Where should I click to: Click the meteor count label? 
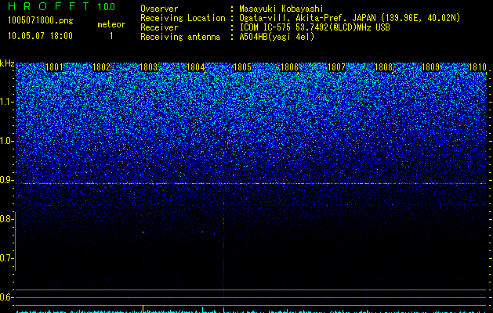pos(111,24)
